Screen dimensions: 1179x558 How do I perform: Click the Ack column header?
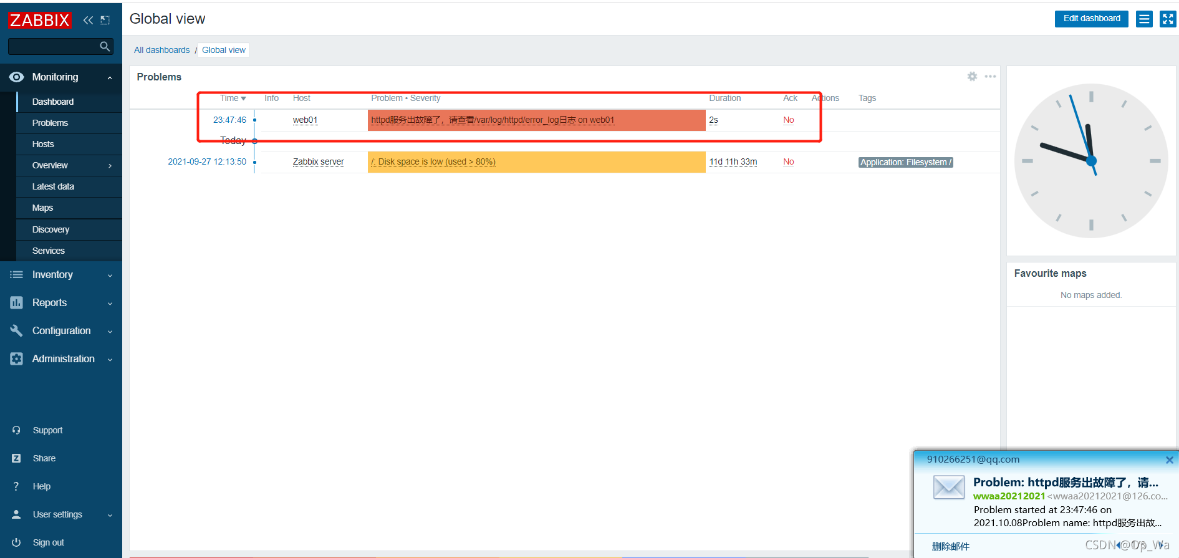pos(790,98)
